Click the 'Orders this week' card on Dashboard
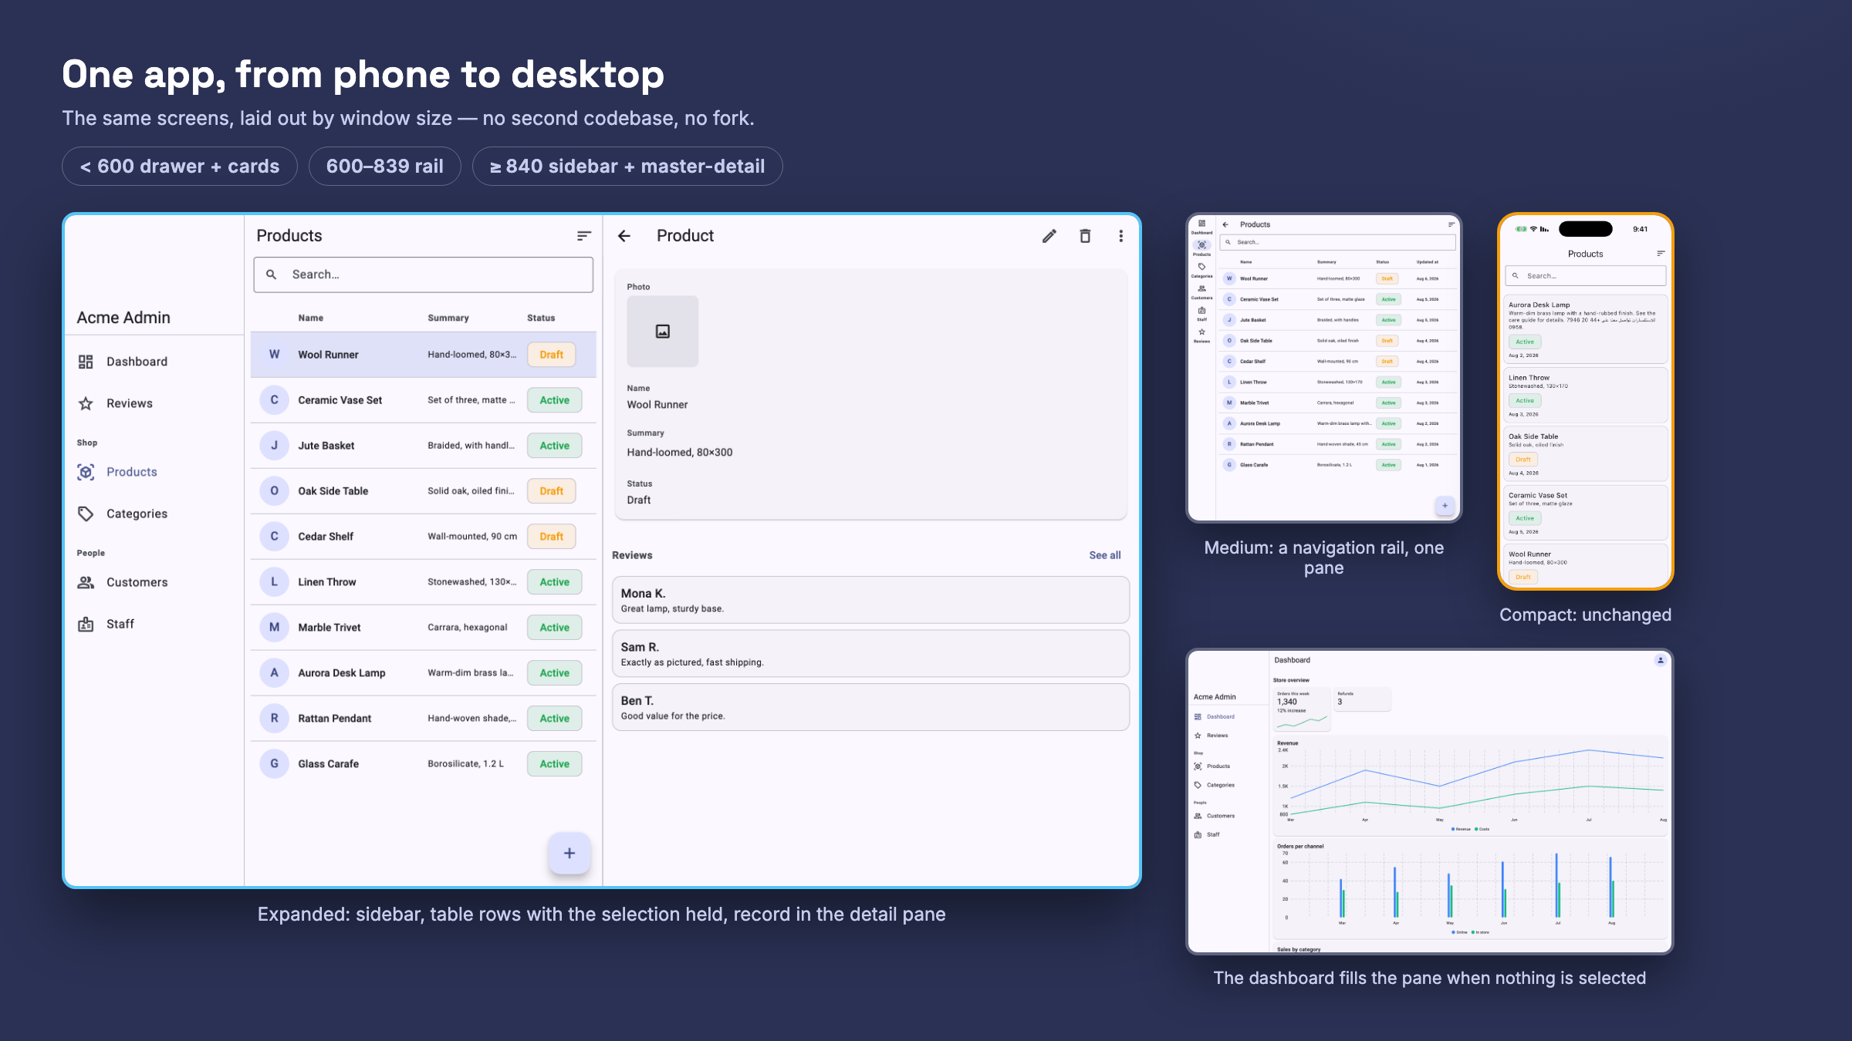The width and height of the screenshot is (1852, 1041). [1302, 709]
